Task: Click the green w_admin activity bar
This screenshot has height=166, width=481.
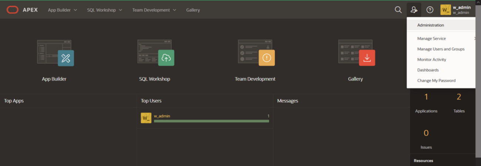Action: tap(211, 121)
